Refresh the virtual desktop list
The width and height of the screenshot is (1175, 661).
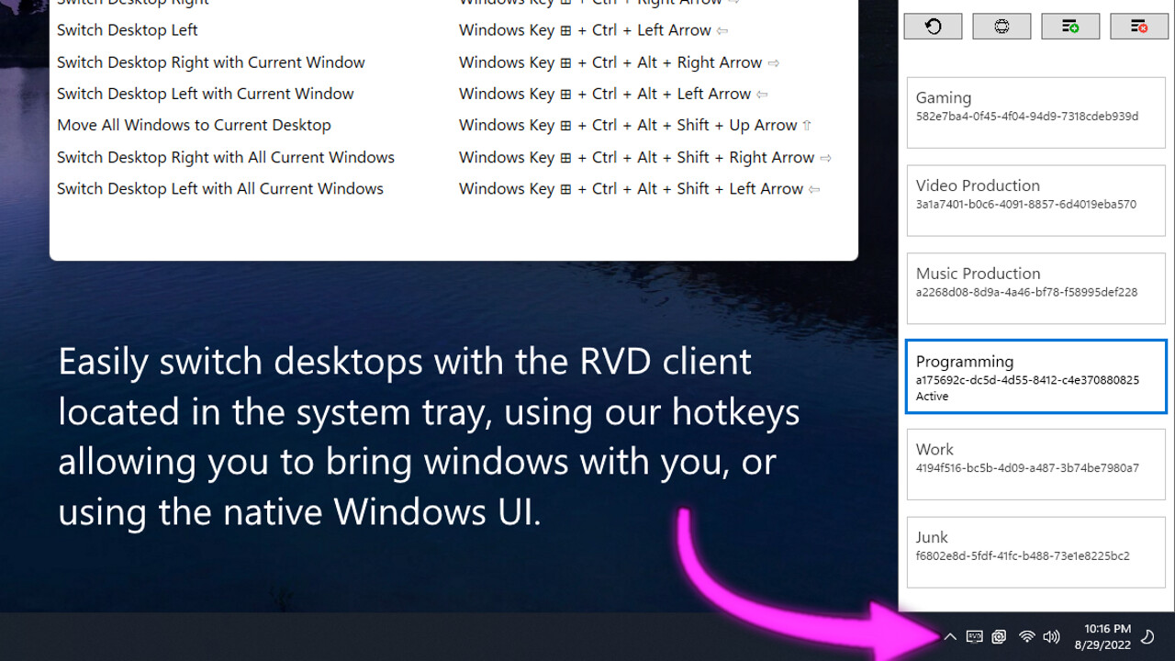click(x=933, y=26)
